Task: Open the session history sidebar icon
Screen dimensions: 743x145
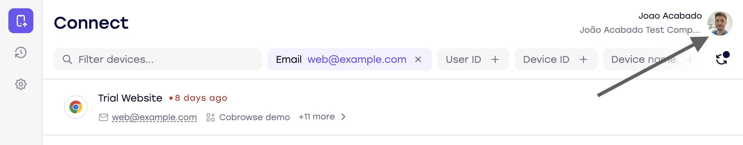Action: 21,53
